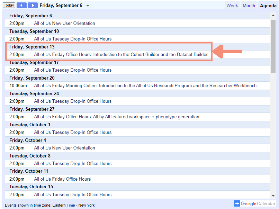Viewport: 279px width, 209px height.
Task: Click the Friday, September 6 header date
Action: coord(61,5)
